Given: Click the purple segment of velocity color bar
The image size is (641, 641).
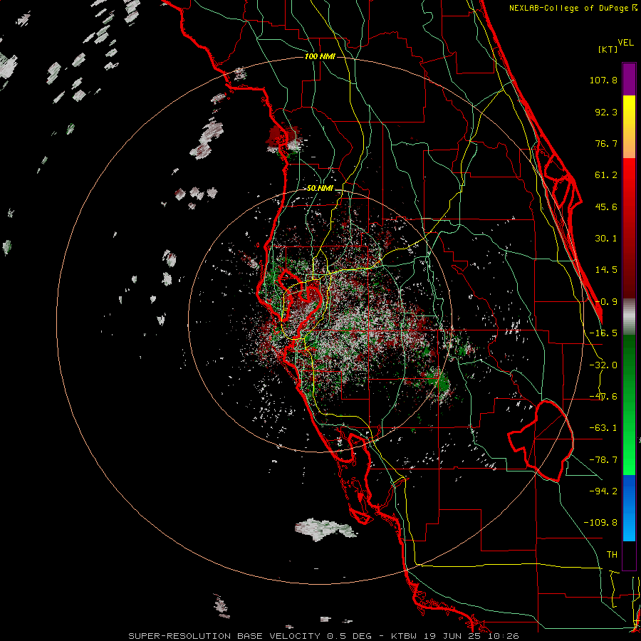Looking at the screenshot, I should 629,79.
